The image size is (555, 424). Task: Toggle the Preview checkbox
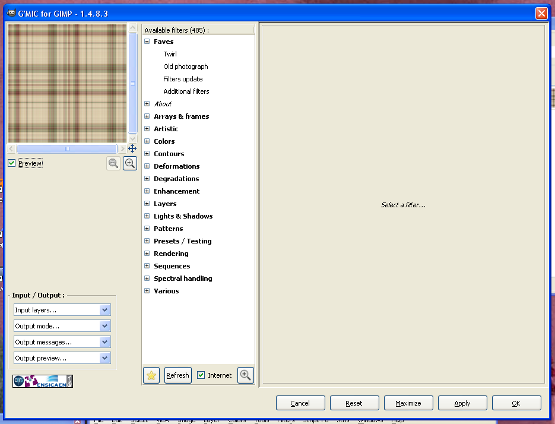12,163
